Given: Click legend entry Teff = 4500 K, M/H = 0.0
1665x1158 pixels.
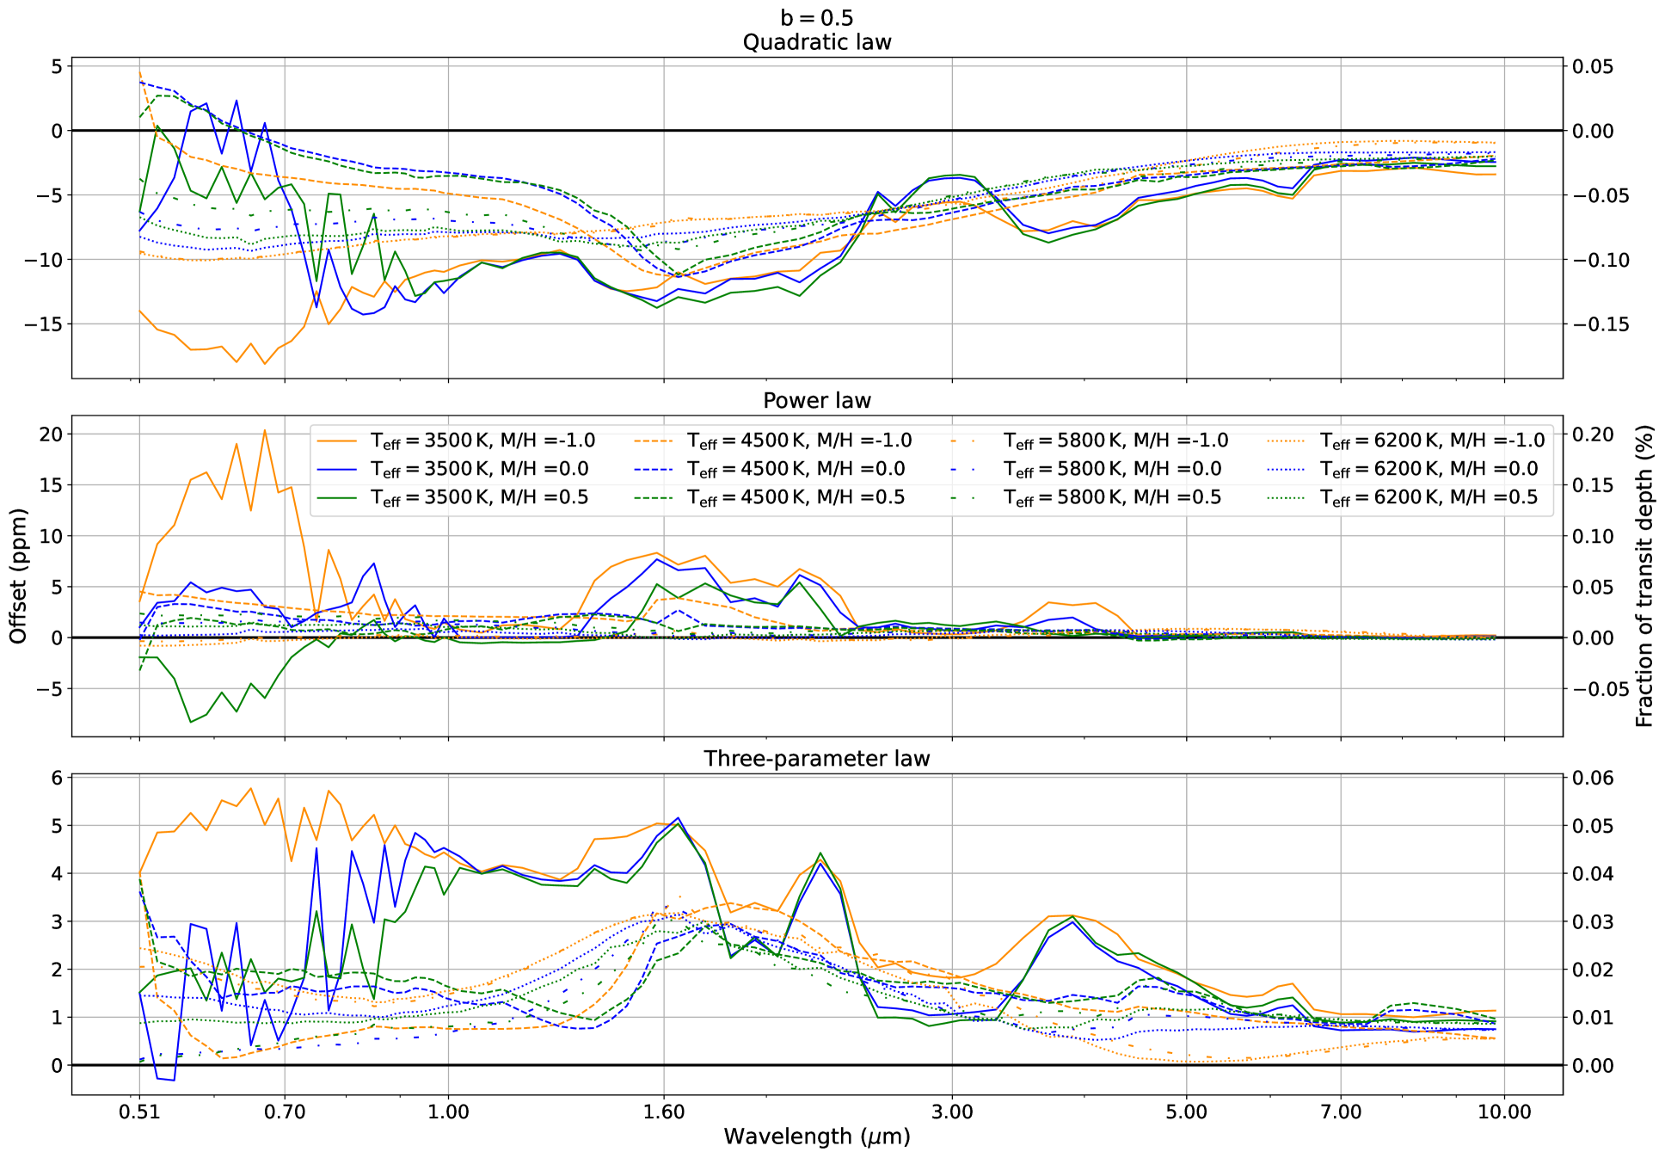Looking at the screenshot, I should 796,469.
